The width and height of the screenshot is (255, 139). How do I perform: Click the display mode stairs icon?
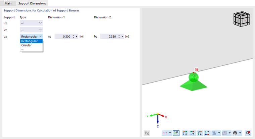214,133
